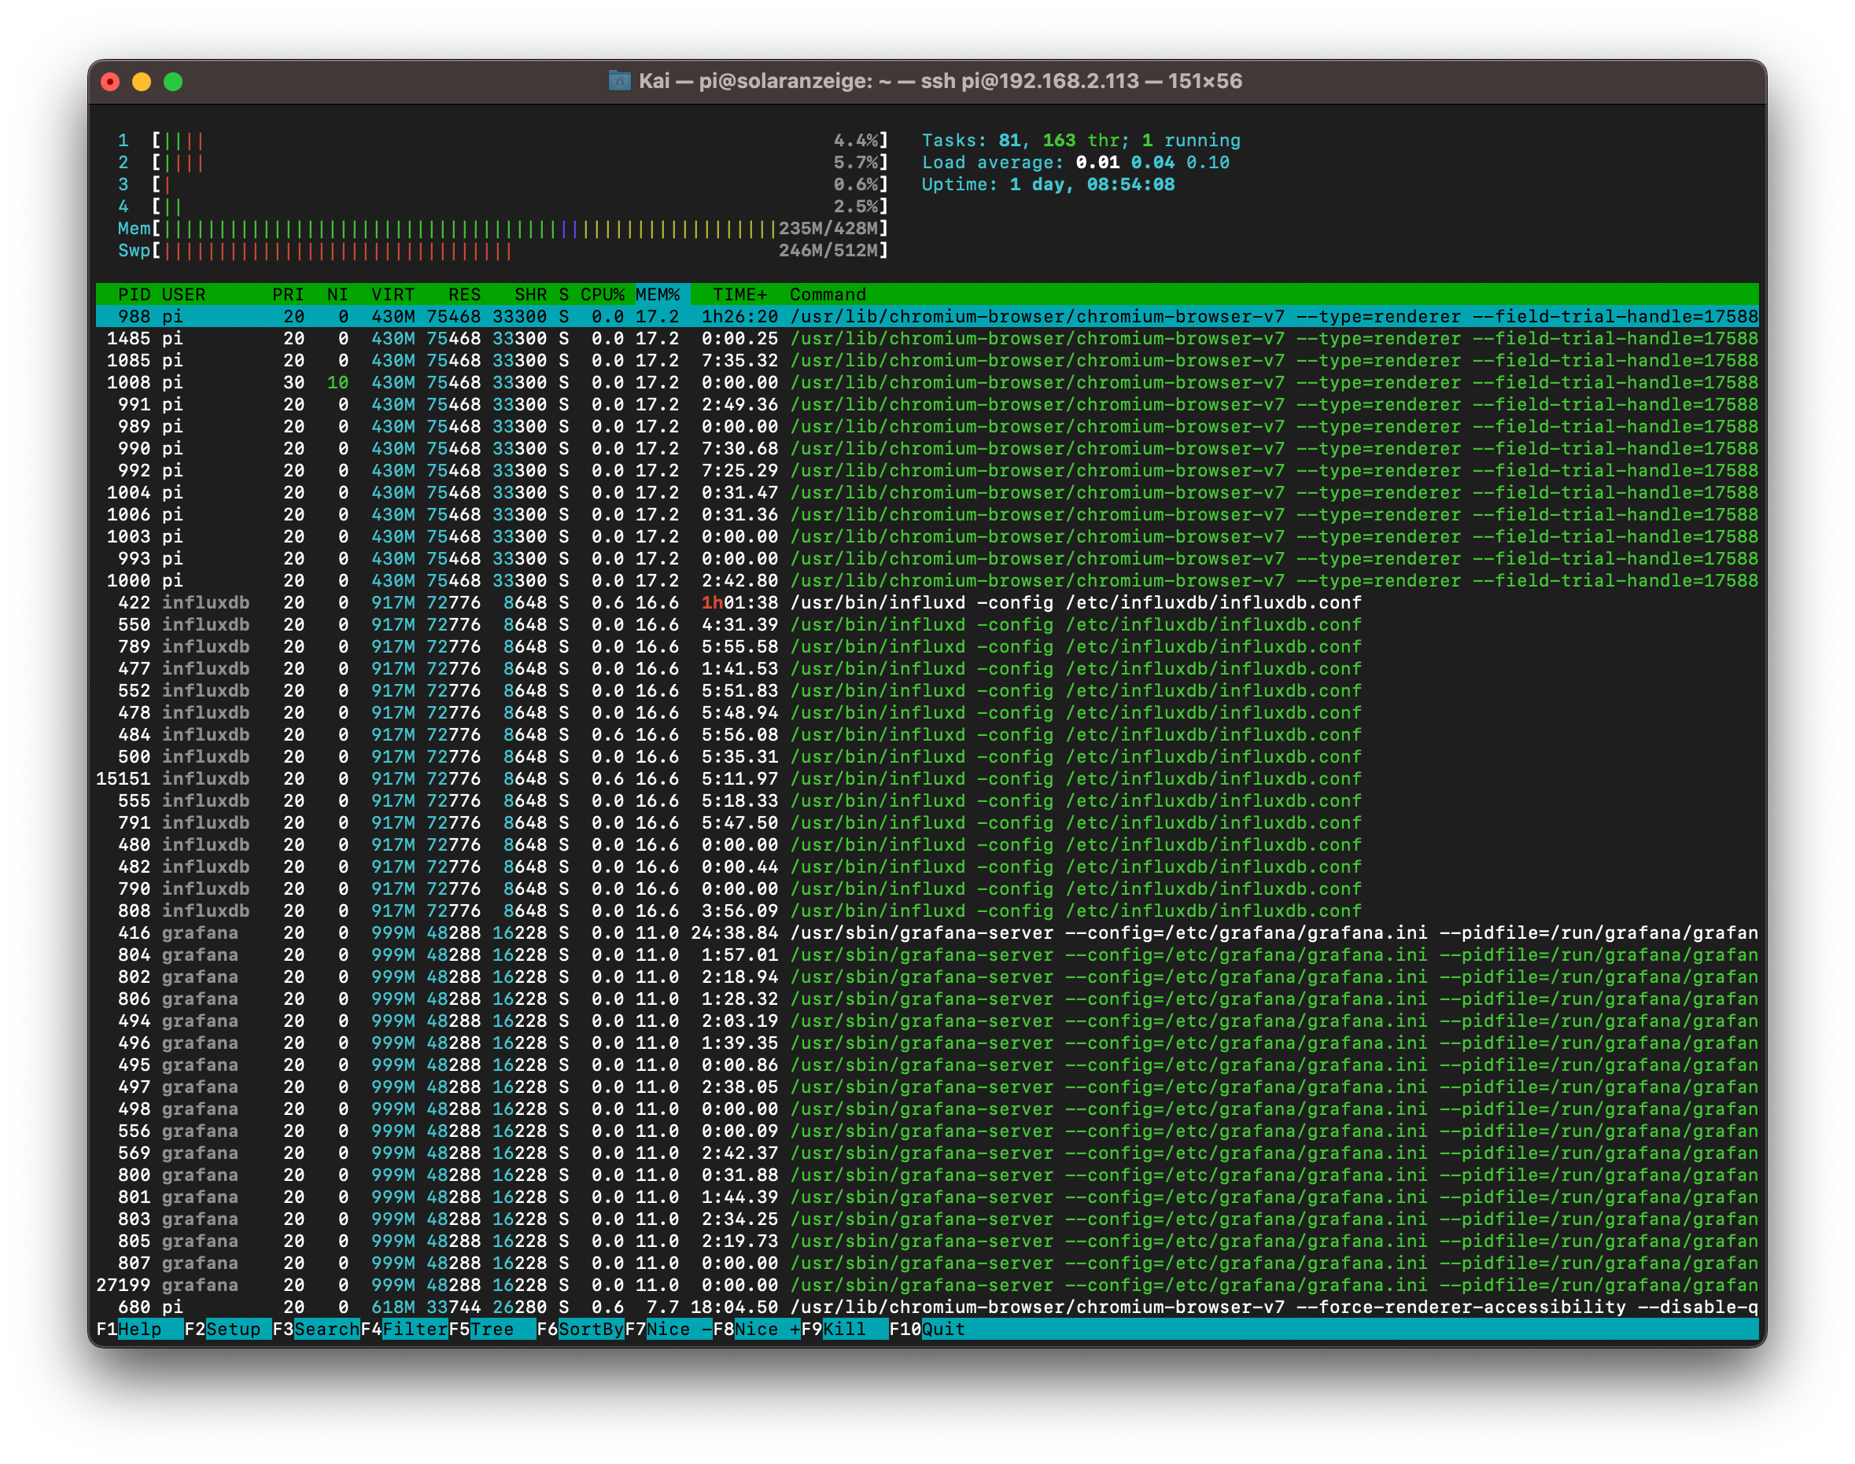Click the Command column header

tap(828, 294)
